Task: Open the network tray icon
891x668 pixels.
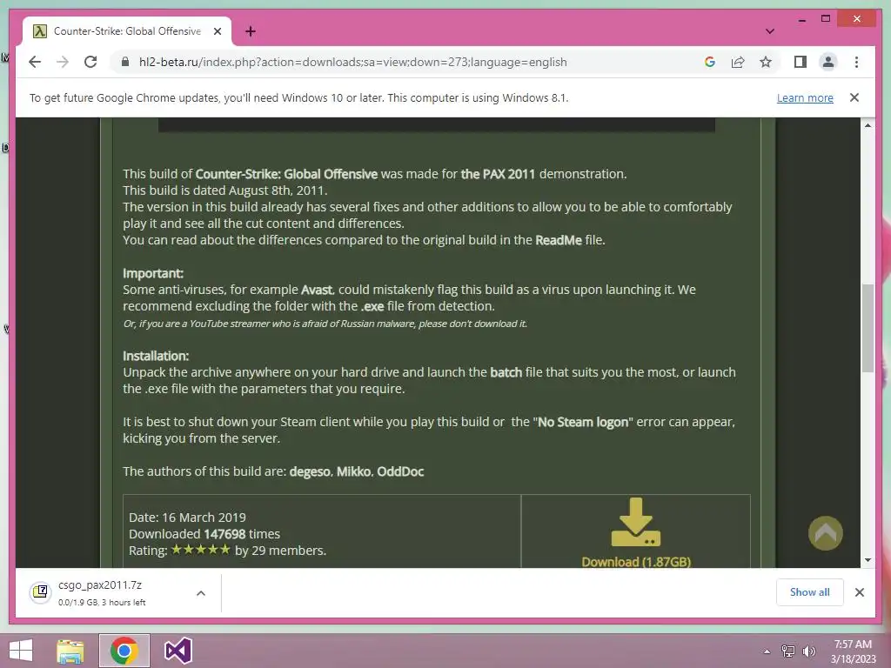Action: [788, 651]
